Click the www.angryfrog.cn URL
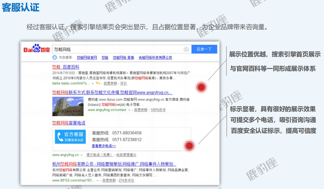 pyautogui.click(x=66, y=155)
